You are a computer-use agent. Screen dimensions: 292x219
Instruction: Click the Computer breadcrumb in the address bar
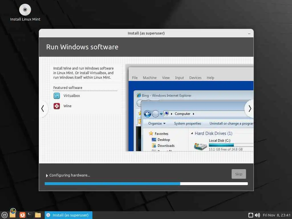click(x=182, y=114)
